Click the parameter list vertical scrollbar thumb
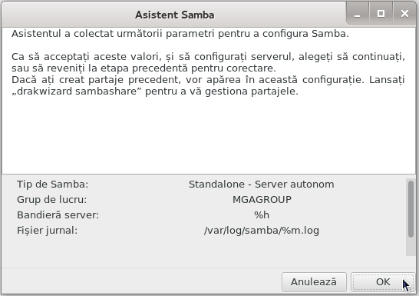The width and height of the screenshot is (419, 296). [411, 209]
